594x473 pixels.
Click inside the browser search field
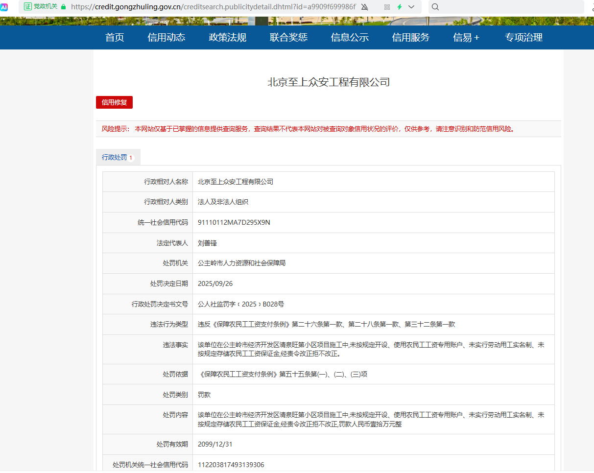[509, 7]
